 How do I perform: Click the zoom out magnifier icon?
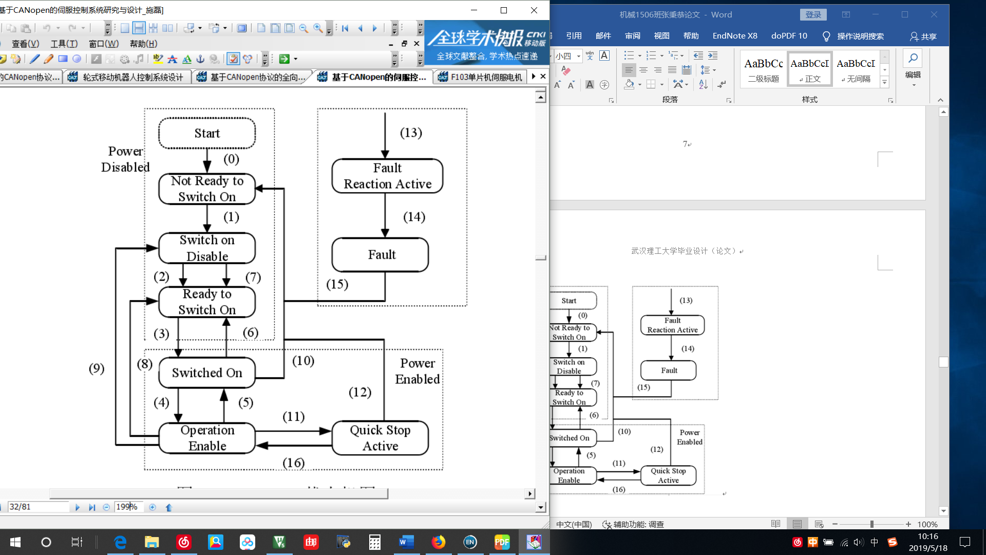[304, 28]
